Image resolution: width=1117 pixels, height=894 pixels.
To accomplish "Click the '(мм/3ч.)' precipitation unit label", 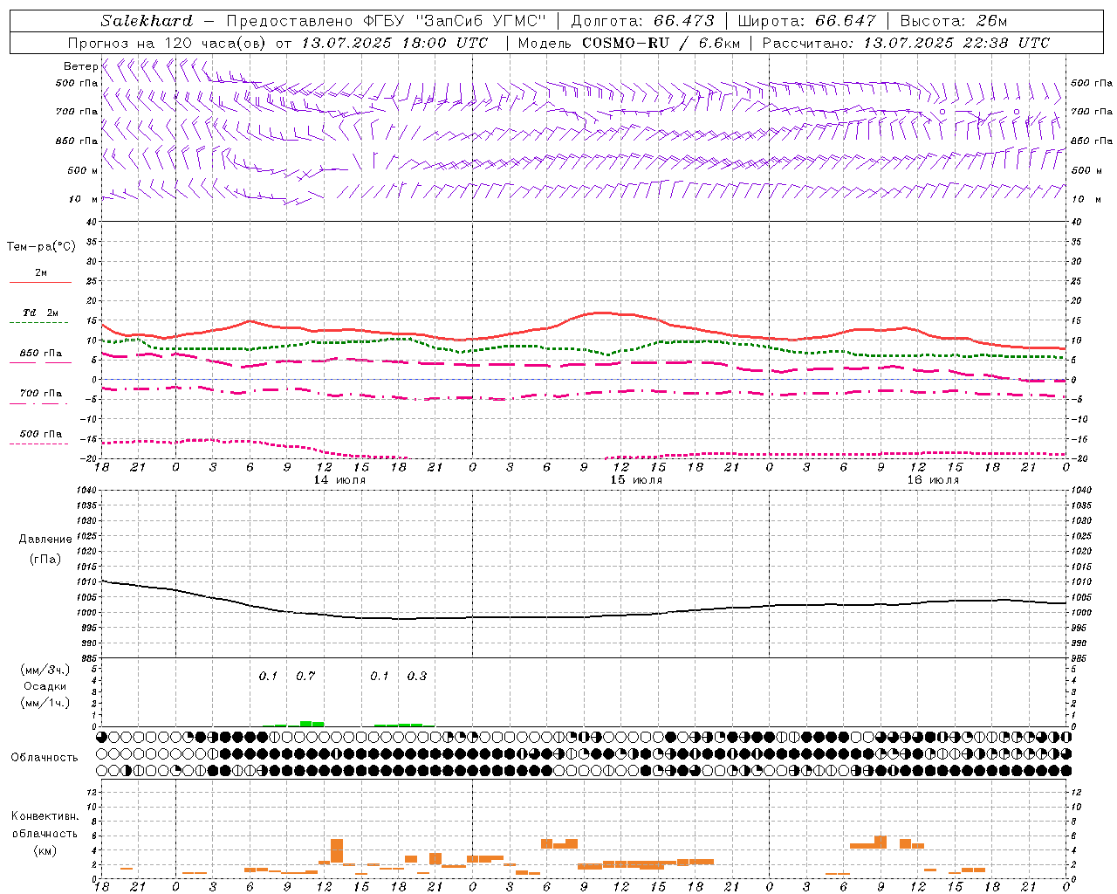I will (45, 670).
